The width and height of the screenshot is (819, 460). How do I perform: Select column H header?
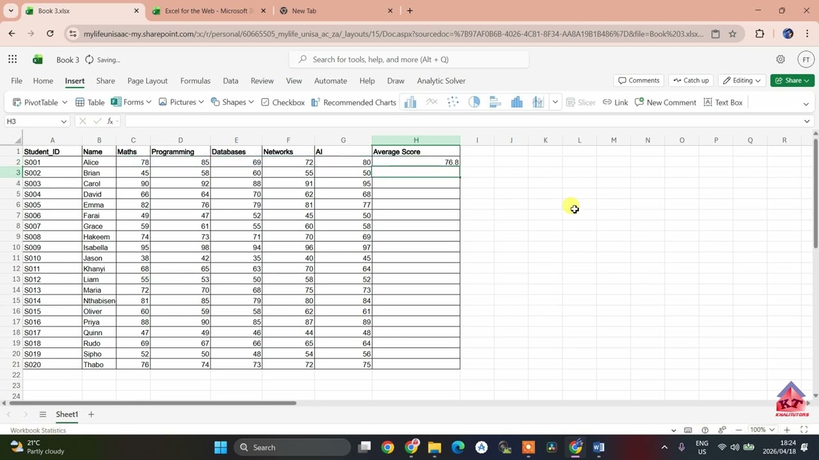pos(416,140)
